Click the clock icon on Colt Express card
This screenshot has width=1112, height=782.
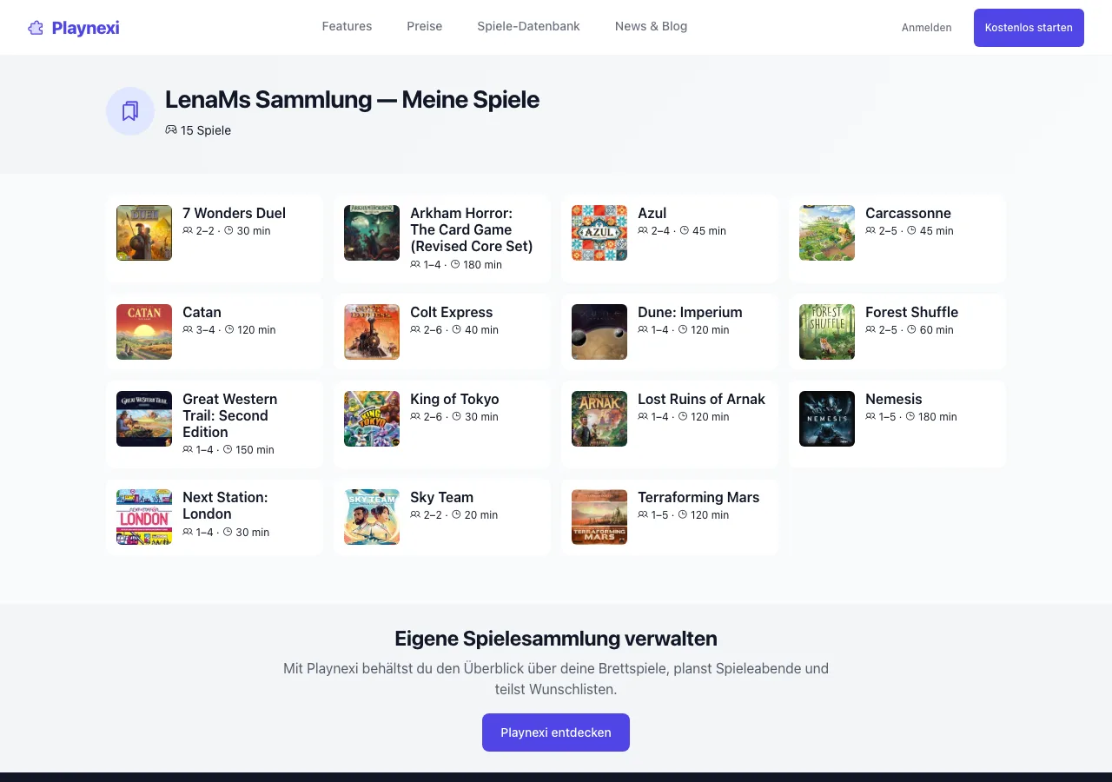[x=457, y=329]
